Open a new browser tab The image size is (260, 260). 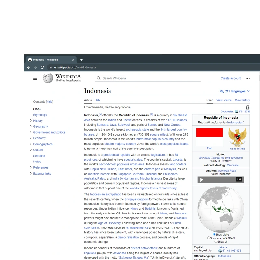click(81, 60)
